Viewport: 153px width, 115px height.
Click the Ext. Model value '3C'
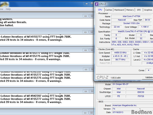tap(141, 38)
